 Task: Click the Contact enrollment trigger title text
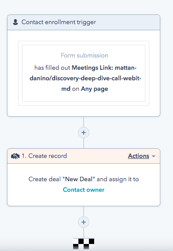[59, 22]
